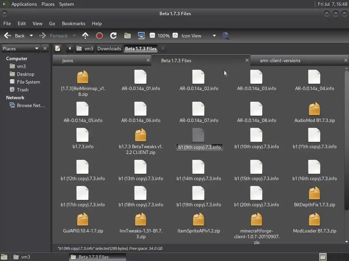349x261 pixels.
Task: Open the Places menu in top panel
Action: pos(48,4)
